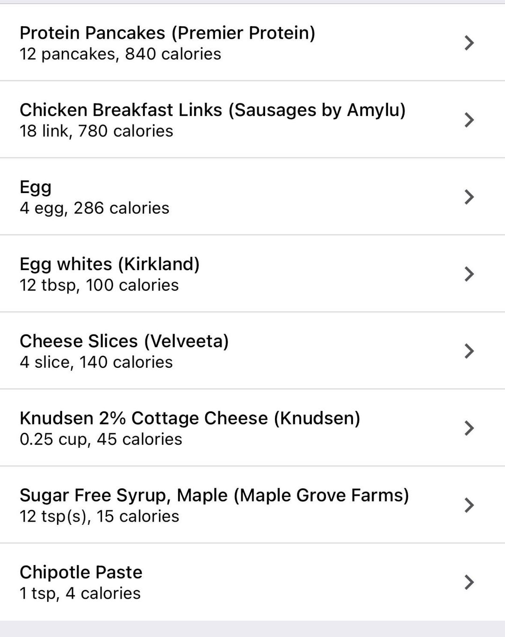Click the chevron for Sugar Free Syrup
The image size is (505, 637).
pos(469,505)
